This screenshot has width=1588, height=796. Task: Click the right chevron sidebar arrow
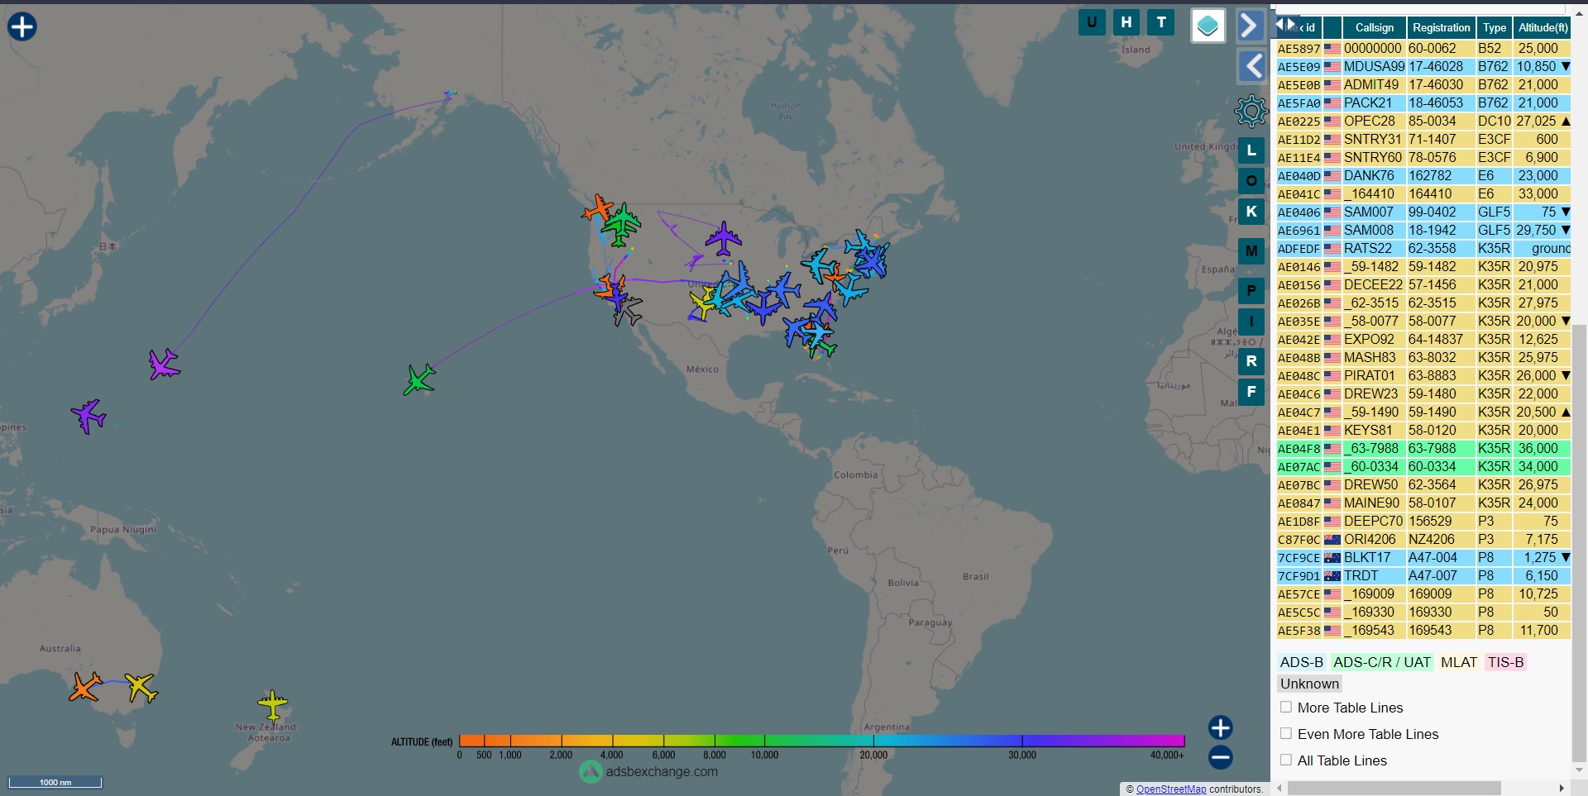tap(1251, 26)
